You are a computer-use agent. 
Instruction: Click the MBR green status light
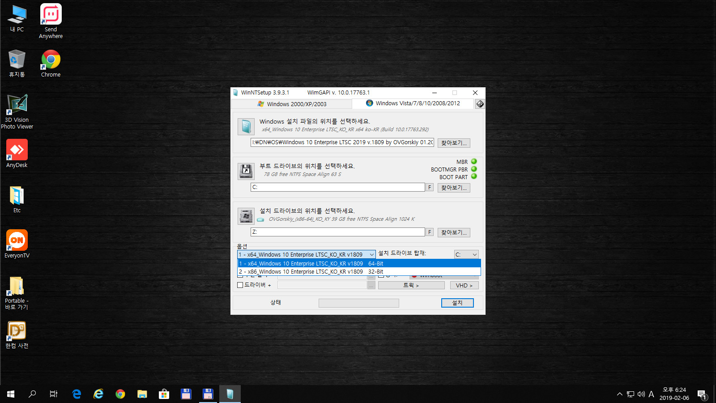coord(474,161)
